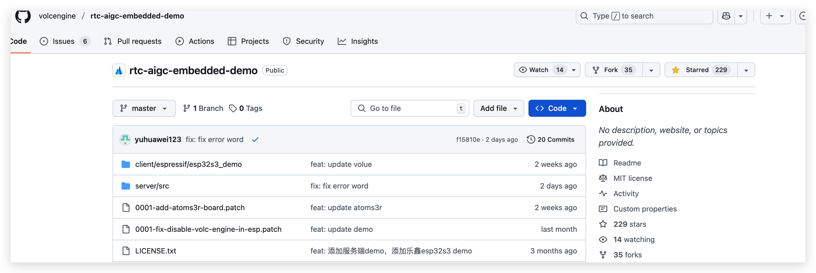
Task: Click the MIT license scale icon
Action: tap(603, 178)
